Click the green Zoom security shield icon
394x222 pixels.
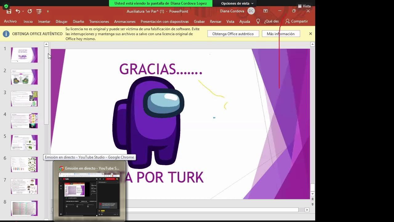[6, 6]
